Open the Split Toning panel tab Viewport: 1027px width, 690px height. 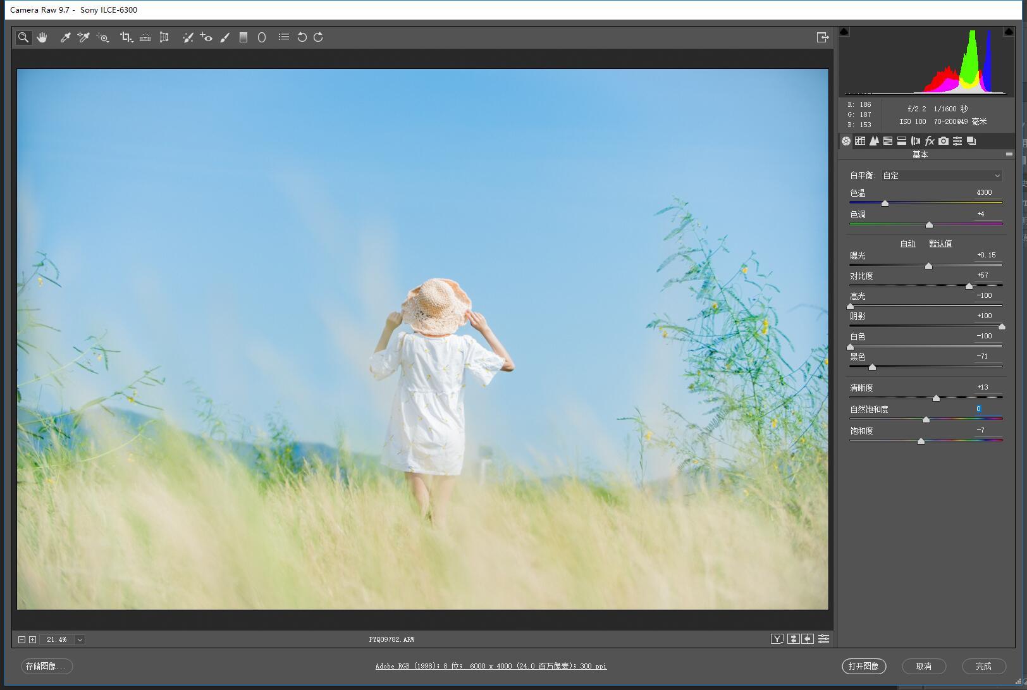[x=902, y=141]
